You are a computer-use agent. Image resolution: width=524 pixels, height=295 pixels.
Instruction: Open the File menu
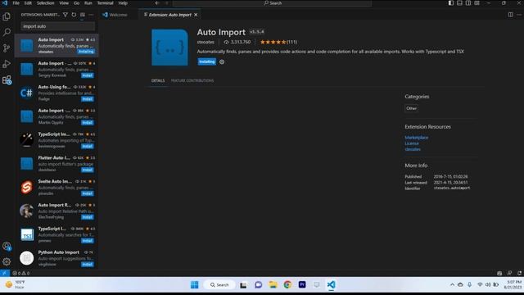pyautogui.click(x=16, y=3)
